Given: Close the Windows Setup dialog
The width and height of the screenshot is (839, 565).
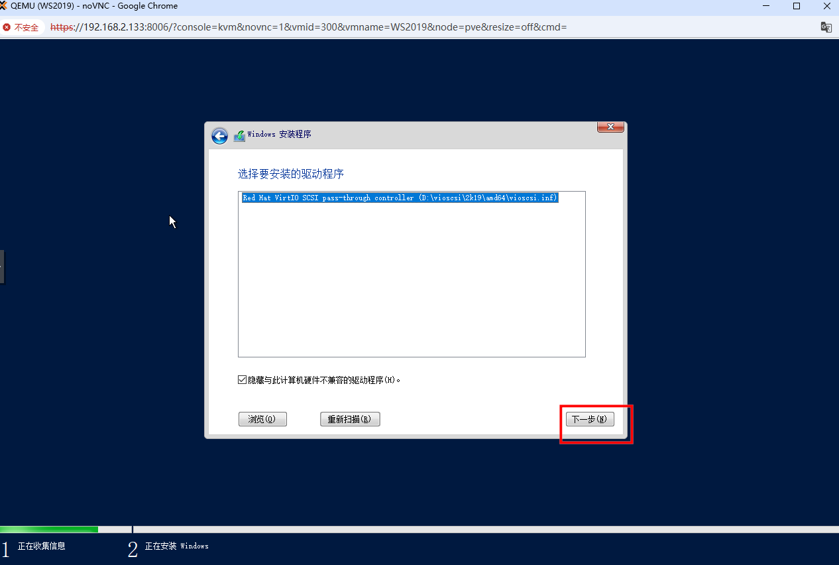Looking at the screenshot, I should pos(610,127).
